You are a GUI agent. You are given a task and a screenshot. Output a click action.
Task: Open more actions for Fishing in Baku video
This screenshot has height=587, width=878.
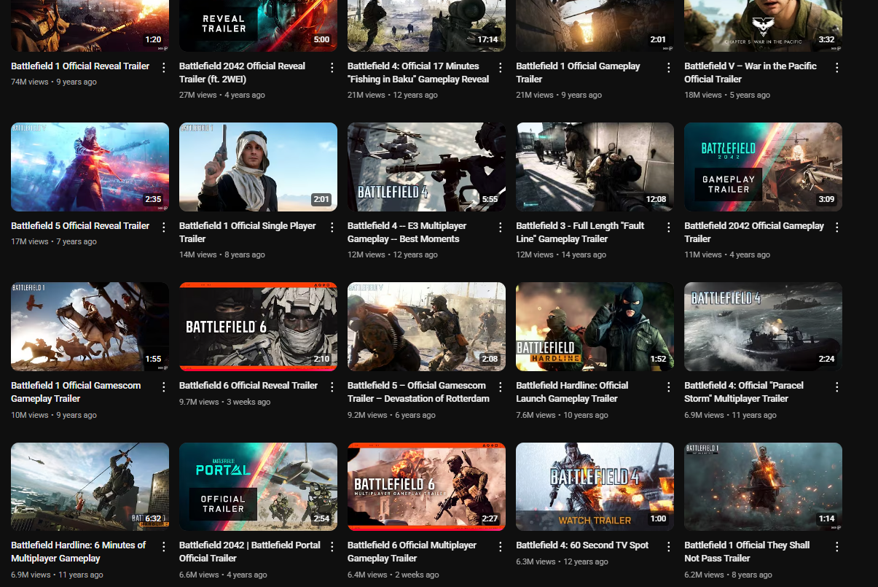pyautogui.click(x=501, y=67)
